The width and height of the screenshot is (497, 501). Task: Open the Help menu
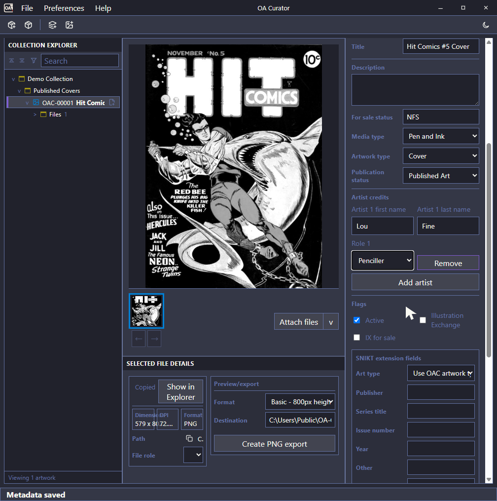click(103, 8)
